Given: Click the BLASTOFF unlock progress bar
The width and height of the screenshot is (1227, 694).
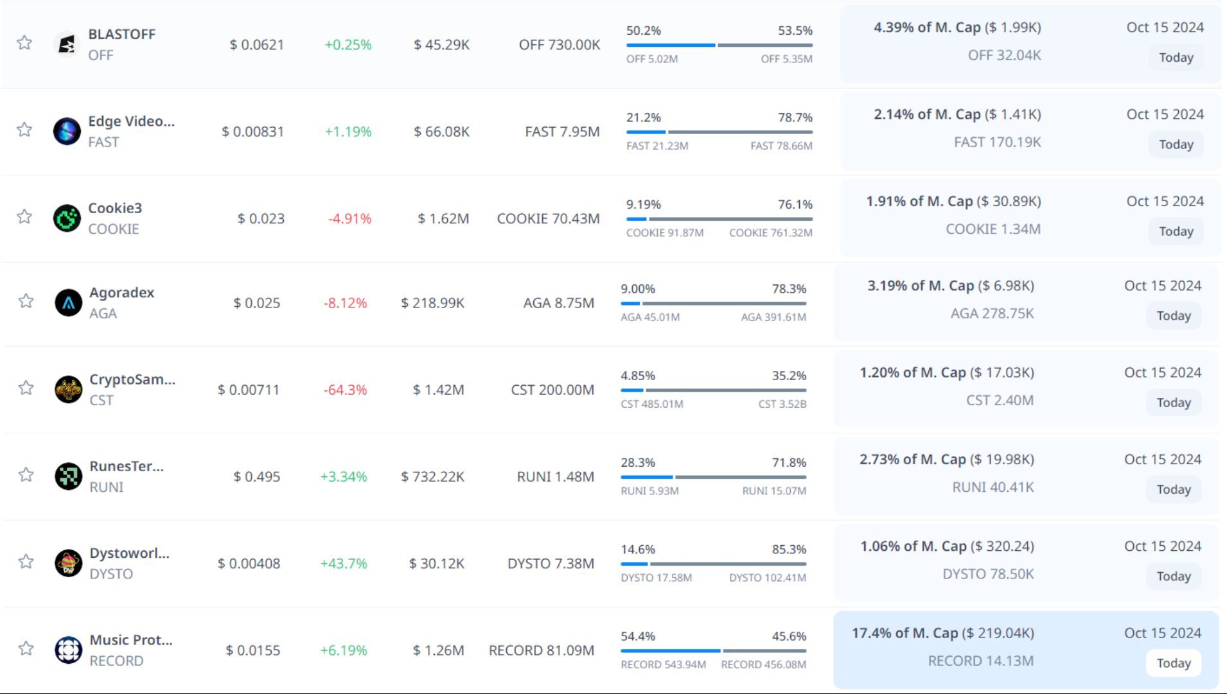Looking at the screenshot, I should point(719,46).
